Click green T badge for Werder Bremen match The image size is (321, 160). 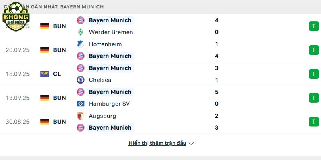coord(313,26)
